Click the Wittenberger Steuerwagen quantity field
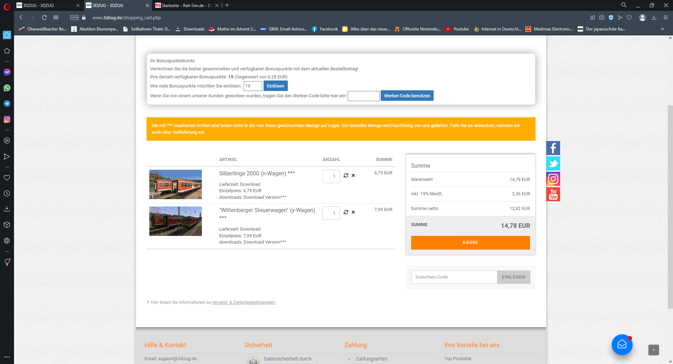673x364 pixels. point(331,213)
